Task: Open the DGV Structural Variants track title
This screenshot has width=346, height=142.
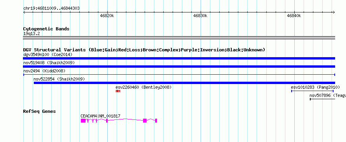Action: tap(144, 50)
